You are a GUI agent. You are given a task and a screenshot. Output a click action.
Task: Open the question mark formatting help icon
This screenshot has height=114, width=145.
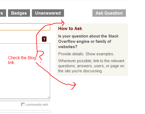pyautogui.click(x=44, y=39)
